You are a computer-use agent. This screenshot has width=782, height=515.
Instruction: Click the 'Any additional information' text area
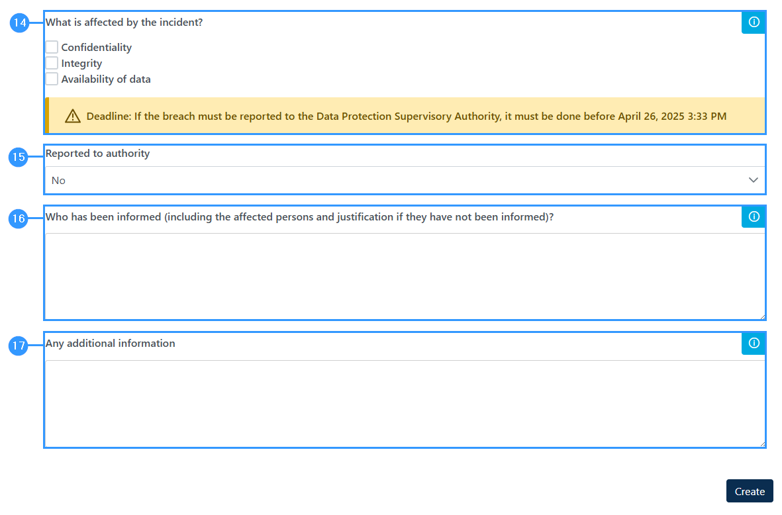[x=405, y=404]
